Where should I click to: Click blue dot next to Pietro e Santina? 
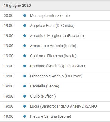(x=24, y=116)
